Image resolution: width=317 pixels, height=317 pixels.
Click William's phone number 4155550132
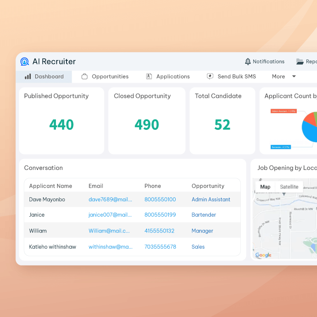click(159, 231)
